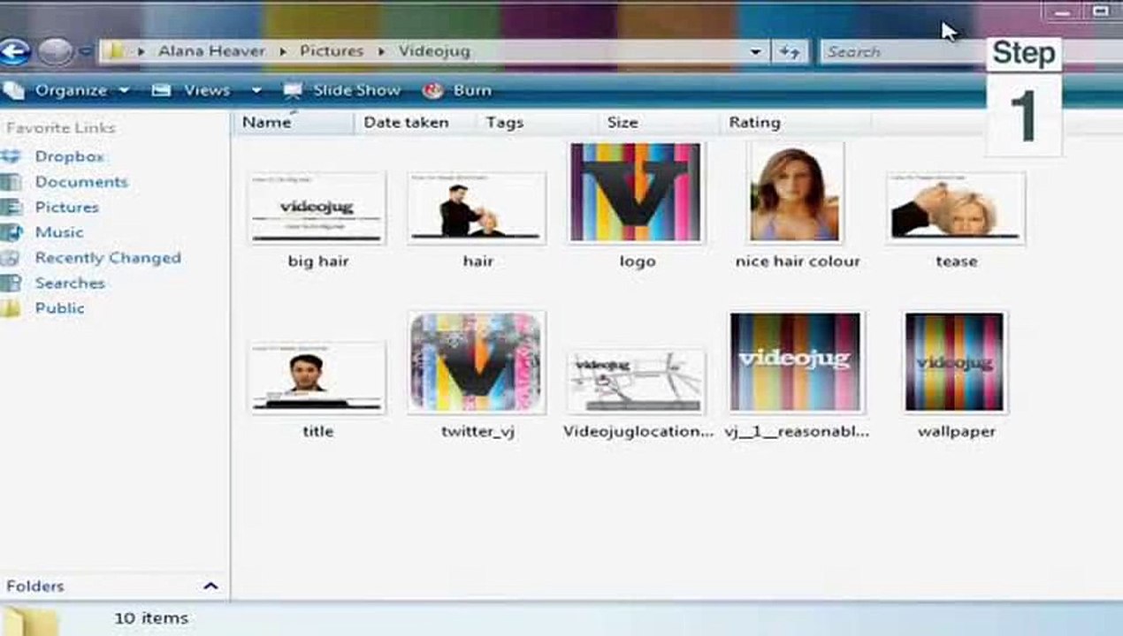Open Music in Favorite Links

(x=59, y=232)
